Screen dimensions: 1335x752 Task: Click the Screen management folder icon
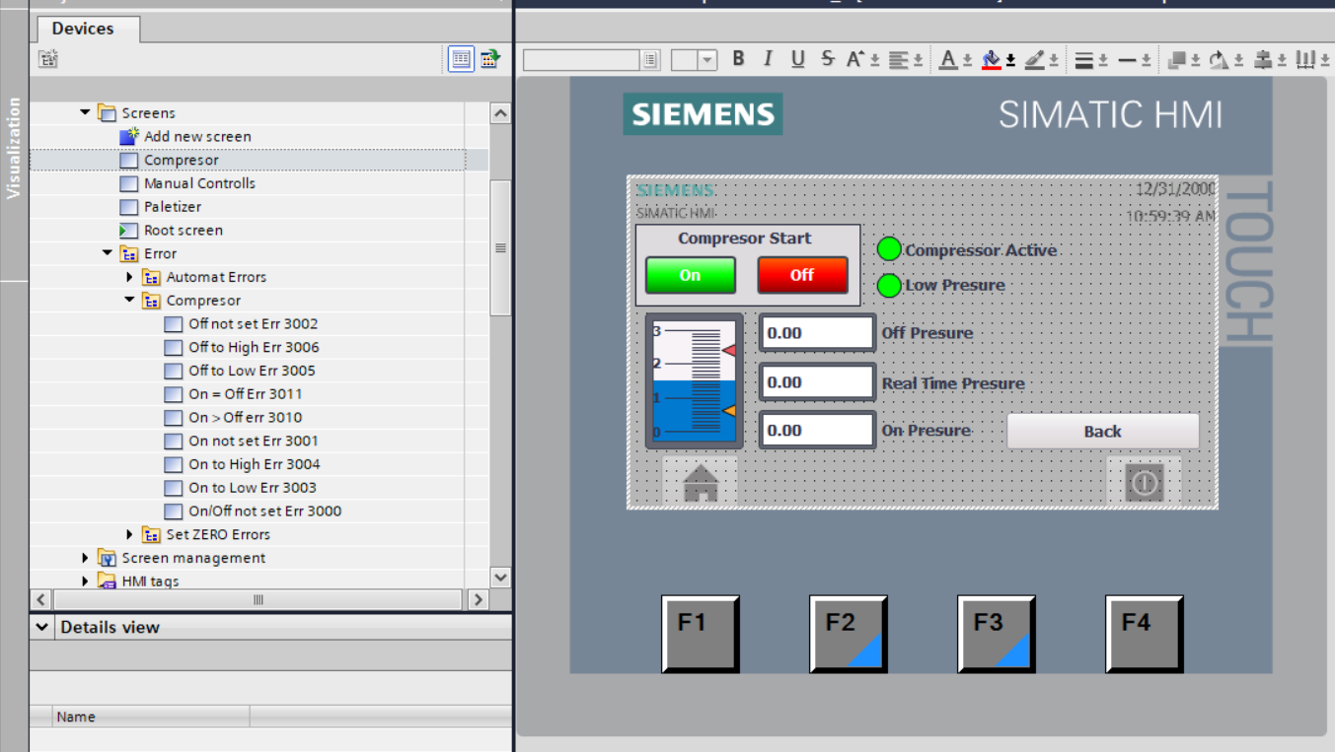107,558
